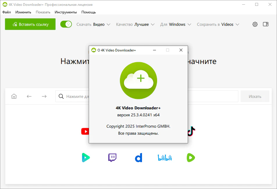
Task: Click the version text 25.3.4.0241 x64
Action: [138, 115]
